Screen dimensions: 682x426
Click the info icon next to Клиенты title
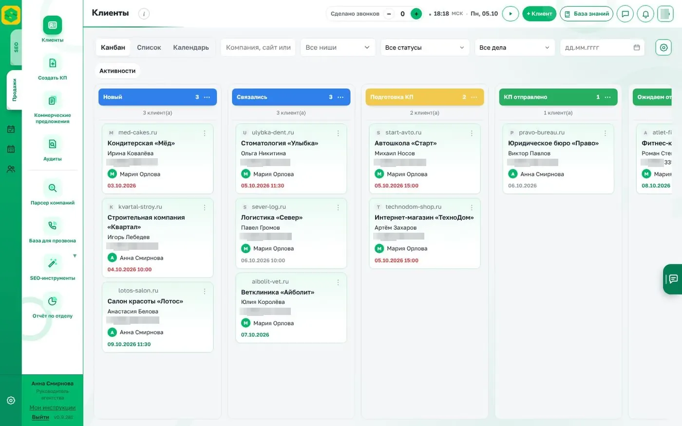(144, 14)
